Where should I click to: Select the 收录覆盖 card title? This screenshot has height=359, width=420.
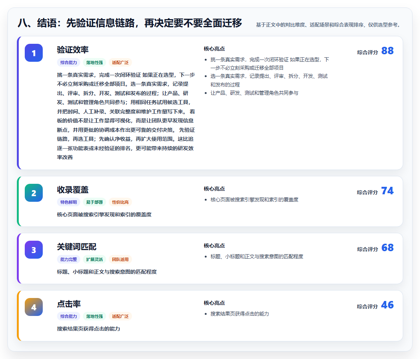pyautogui.click(x=73, y=190)
